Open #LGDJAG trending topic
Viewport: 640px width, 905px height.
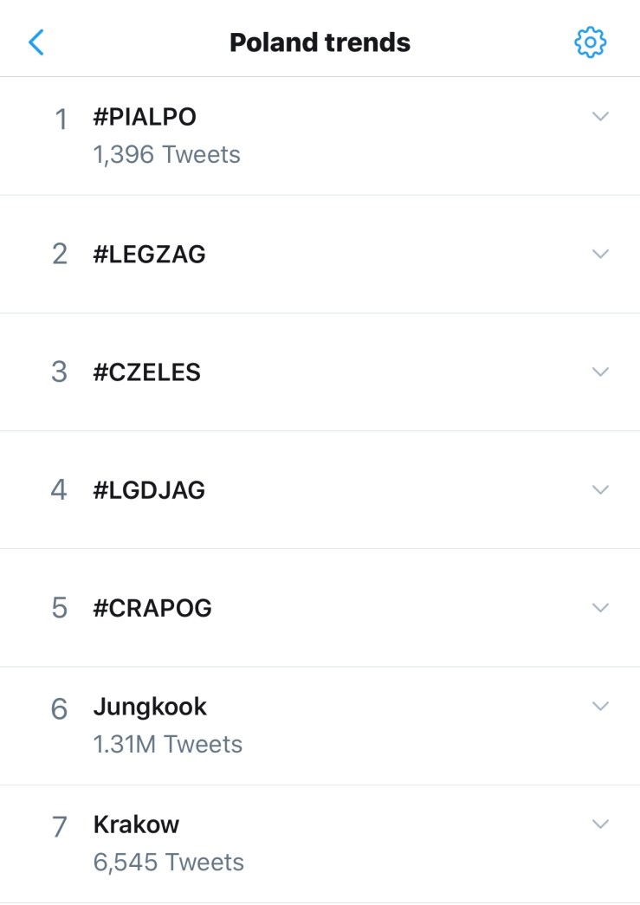click(x=149, y=490)
